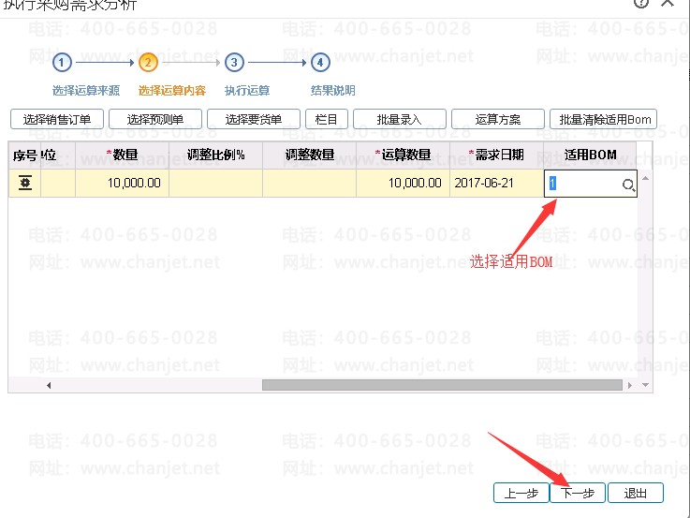Open wizard step 4 circle

coord(320,63)
